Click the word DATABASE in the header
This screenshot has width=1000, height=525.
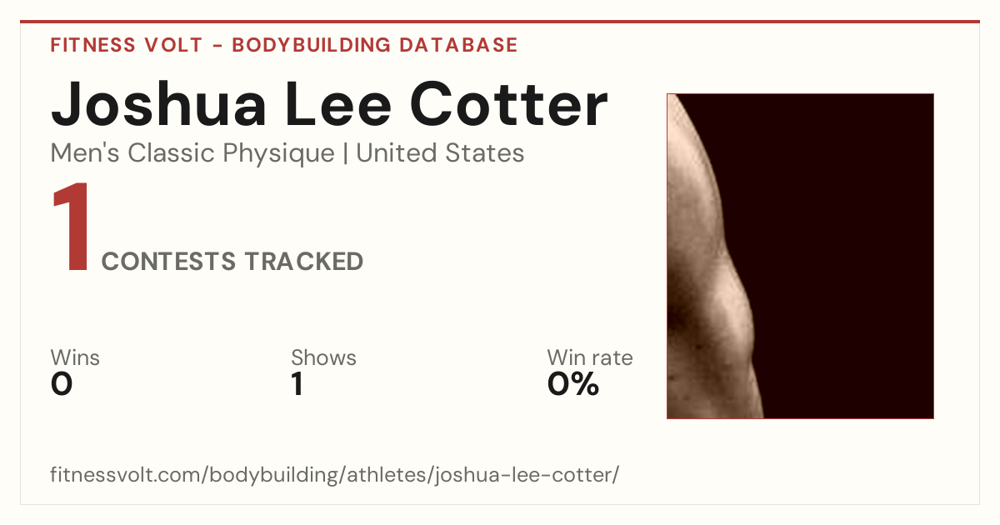459,45
